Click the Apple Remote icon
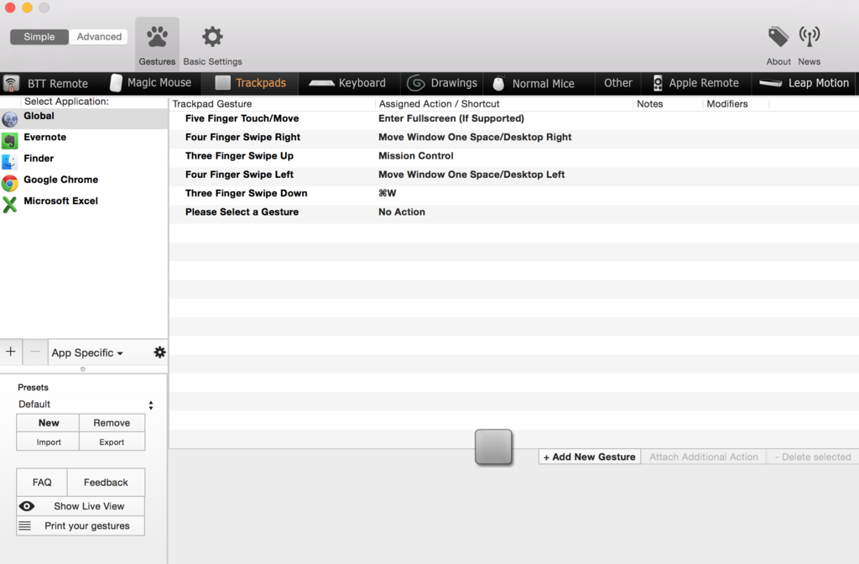859x564 pixels. click(658, 83)
